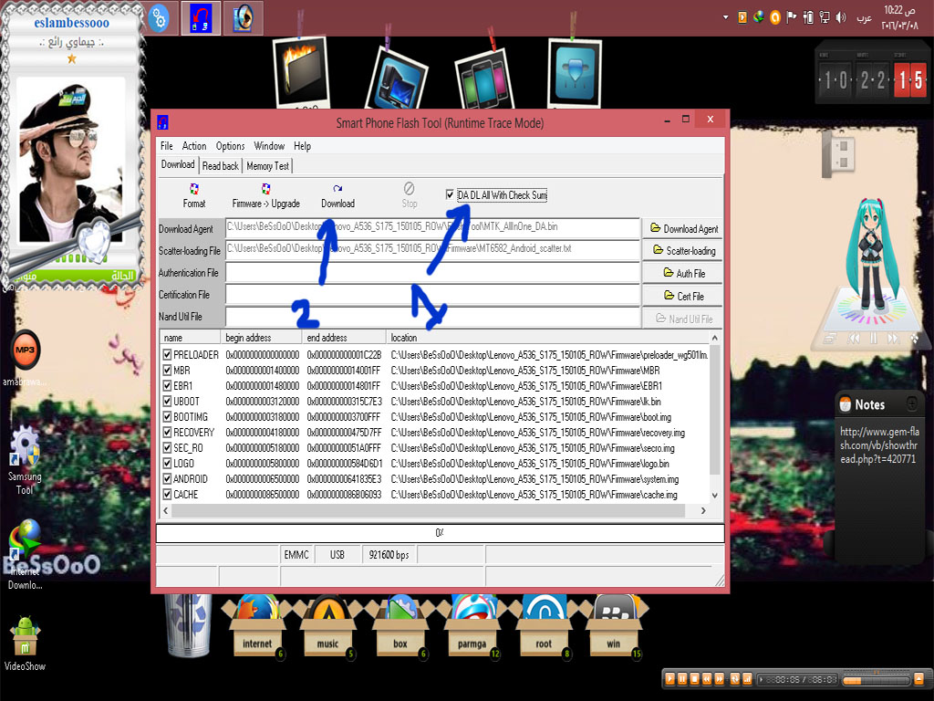934x701 pixels.
Task: Click the Cert File button
Action: tap(683, 296)
